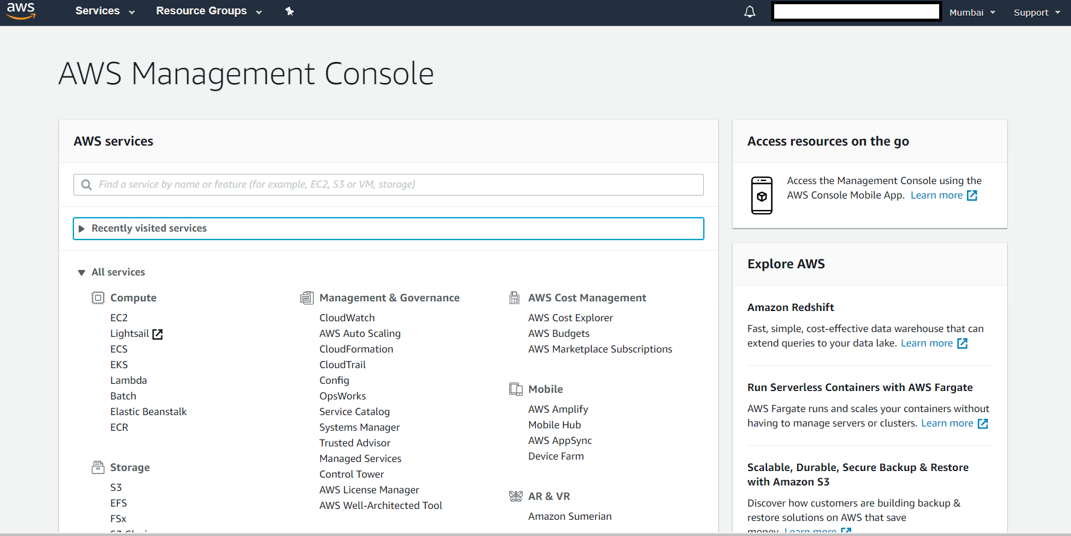This screenshot has height=536, width=1071.
Task: Expand Recently visited services section
Action: [x=388, y=229]
